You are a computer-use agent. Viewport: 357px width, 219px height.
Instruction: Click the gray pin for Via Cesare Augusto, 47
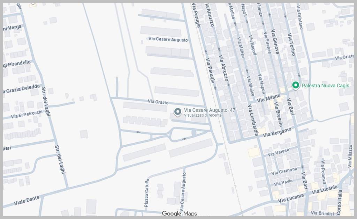(x=178, y=112)
